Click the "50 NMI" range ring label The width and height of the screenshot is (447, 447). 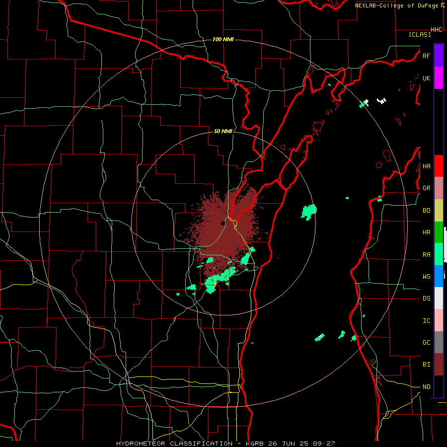pyautogui.click(x=223, y=131)
